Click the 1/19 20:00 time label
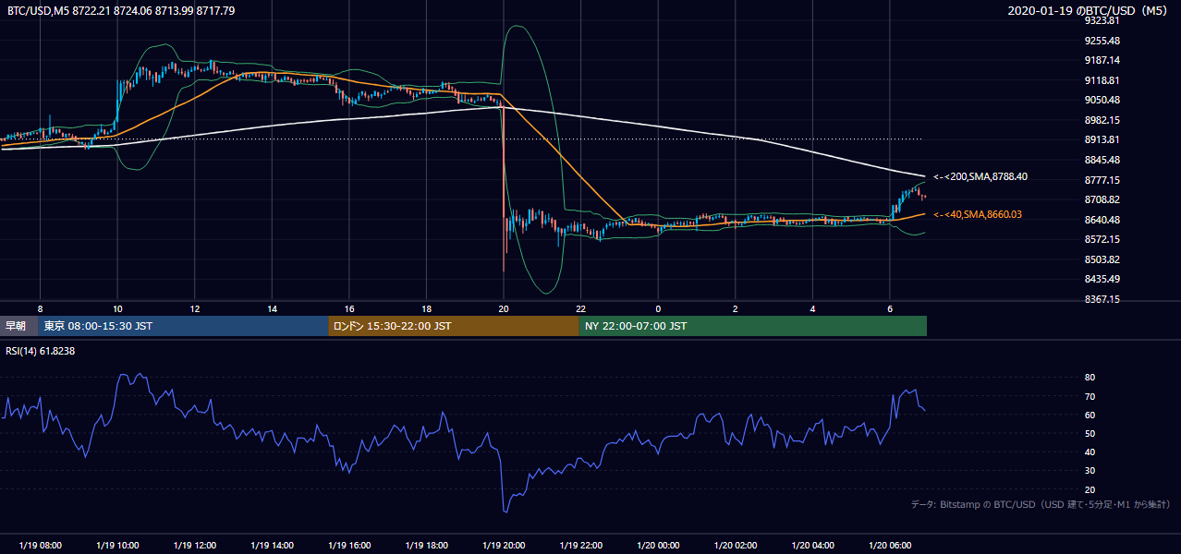This screenshot has height=554, width=1181. 504,546
